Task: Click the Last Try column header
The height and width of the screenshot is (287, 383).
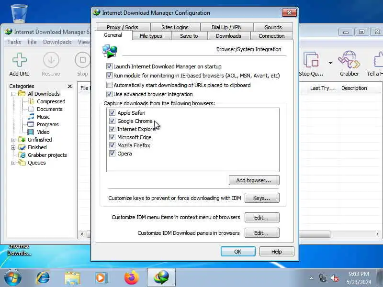Action: click(322, 88)
